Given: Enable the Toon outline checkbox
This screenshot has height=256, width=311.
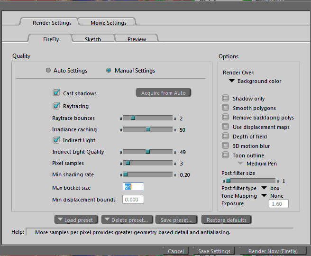Looking at the screenshot, I should click(x=226, y=155).
